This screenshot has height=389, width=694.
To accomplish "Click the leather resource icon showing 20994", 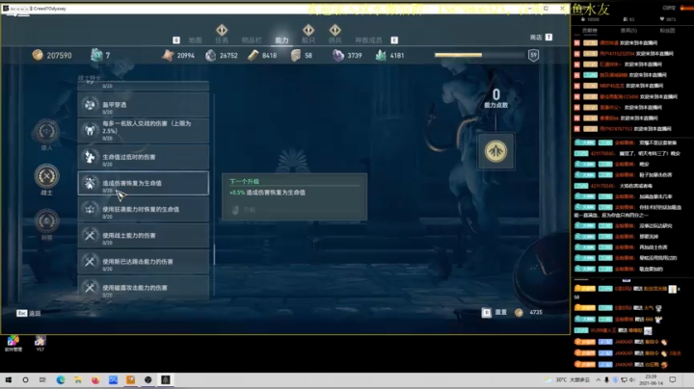I will [168, 55].
